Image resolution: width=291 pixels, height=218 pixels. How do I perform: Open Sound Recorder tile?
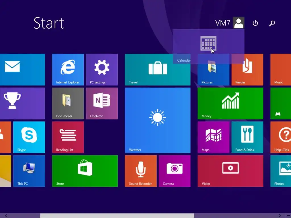coord(141,171)
